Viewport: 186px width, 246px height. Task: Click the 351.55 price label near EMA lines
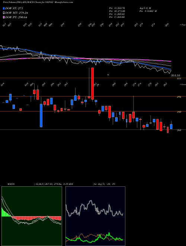pyautogui.click(x=176, y=75)
